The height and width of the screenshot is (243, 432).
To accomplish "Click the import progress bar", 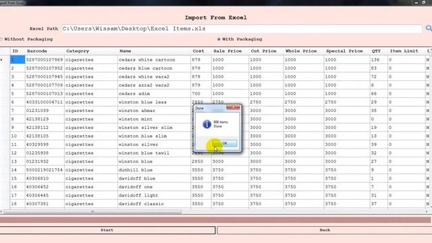I will (x=215, y=220).
